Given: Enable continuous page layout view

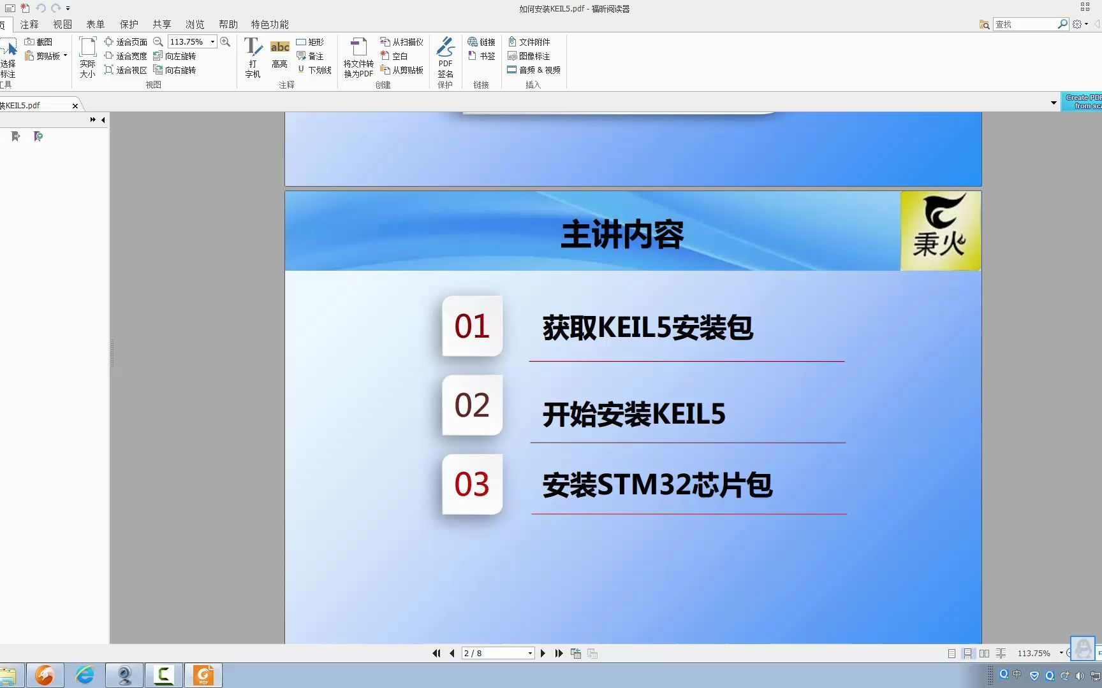Looking at the screenshot, I should coord(969,653).
